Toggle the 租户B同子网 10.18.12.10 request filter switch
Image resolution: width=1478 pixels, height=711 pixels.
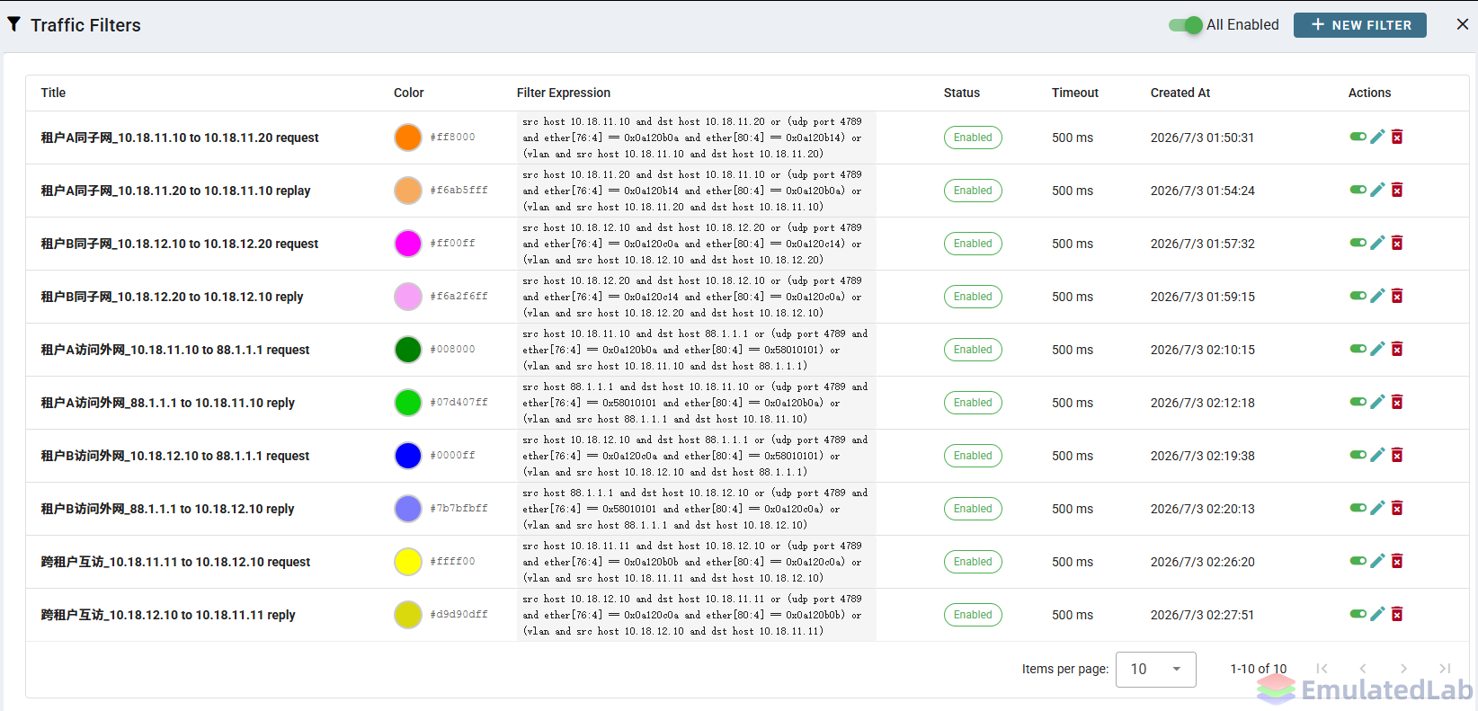pos(1358,243)
